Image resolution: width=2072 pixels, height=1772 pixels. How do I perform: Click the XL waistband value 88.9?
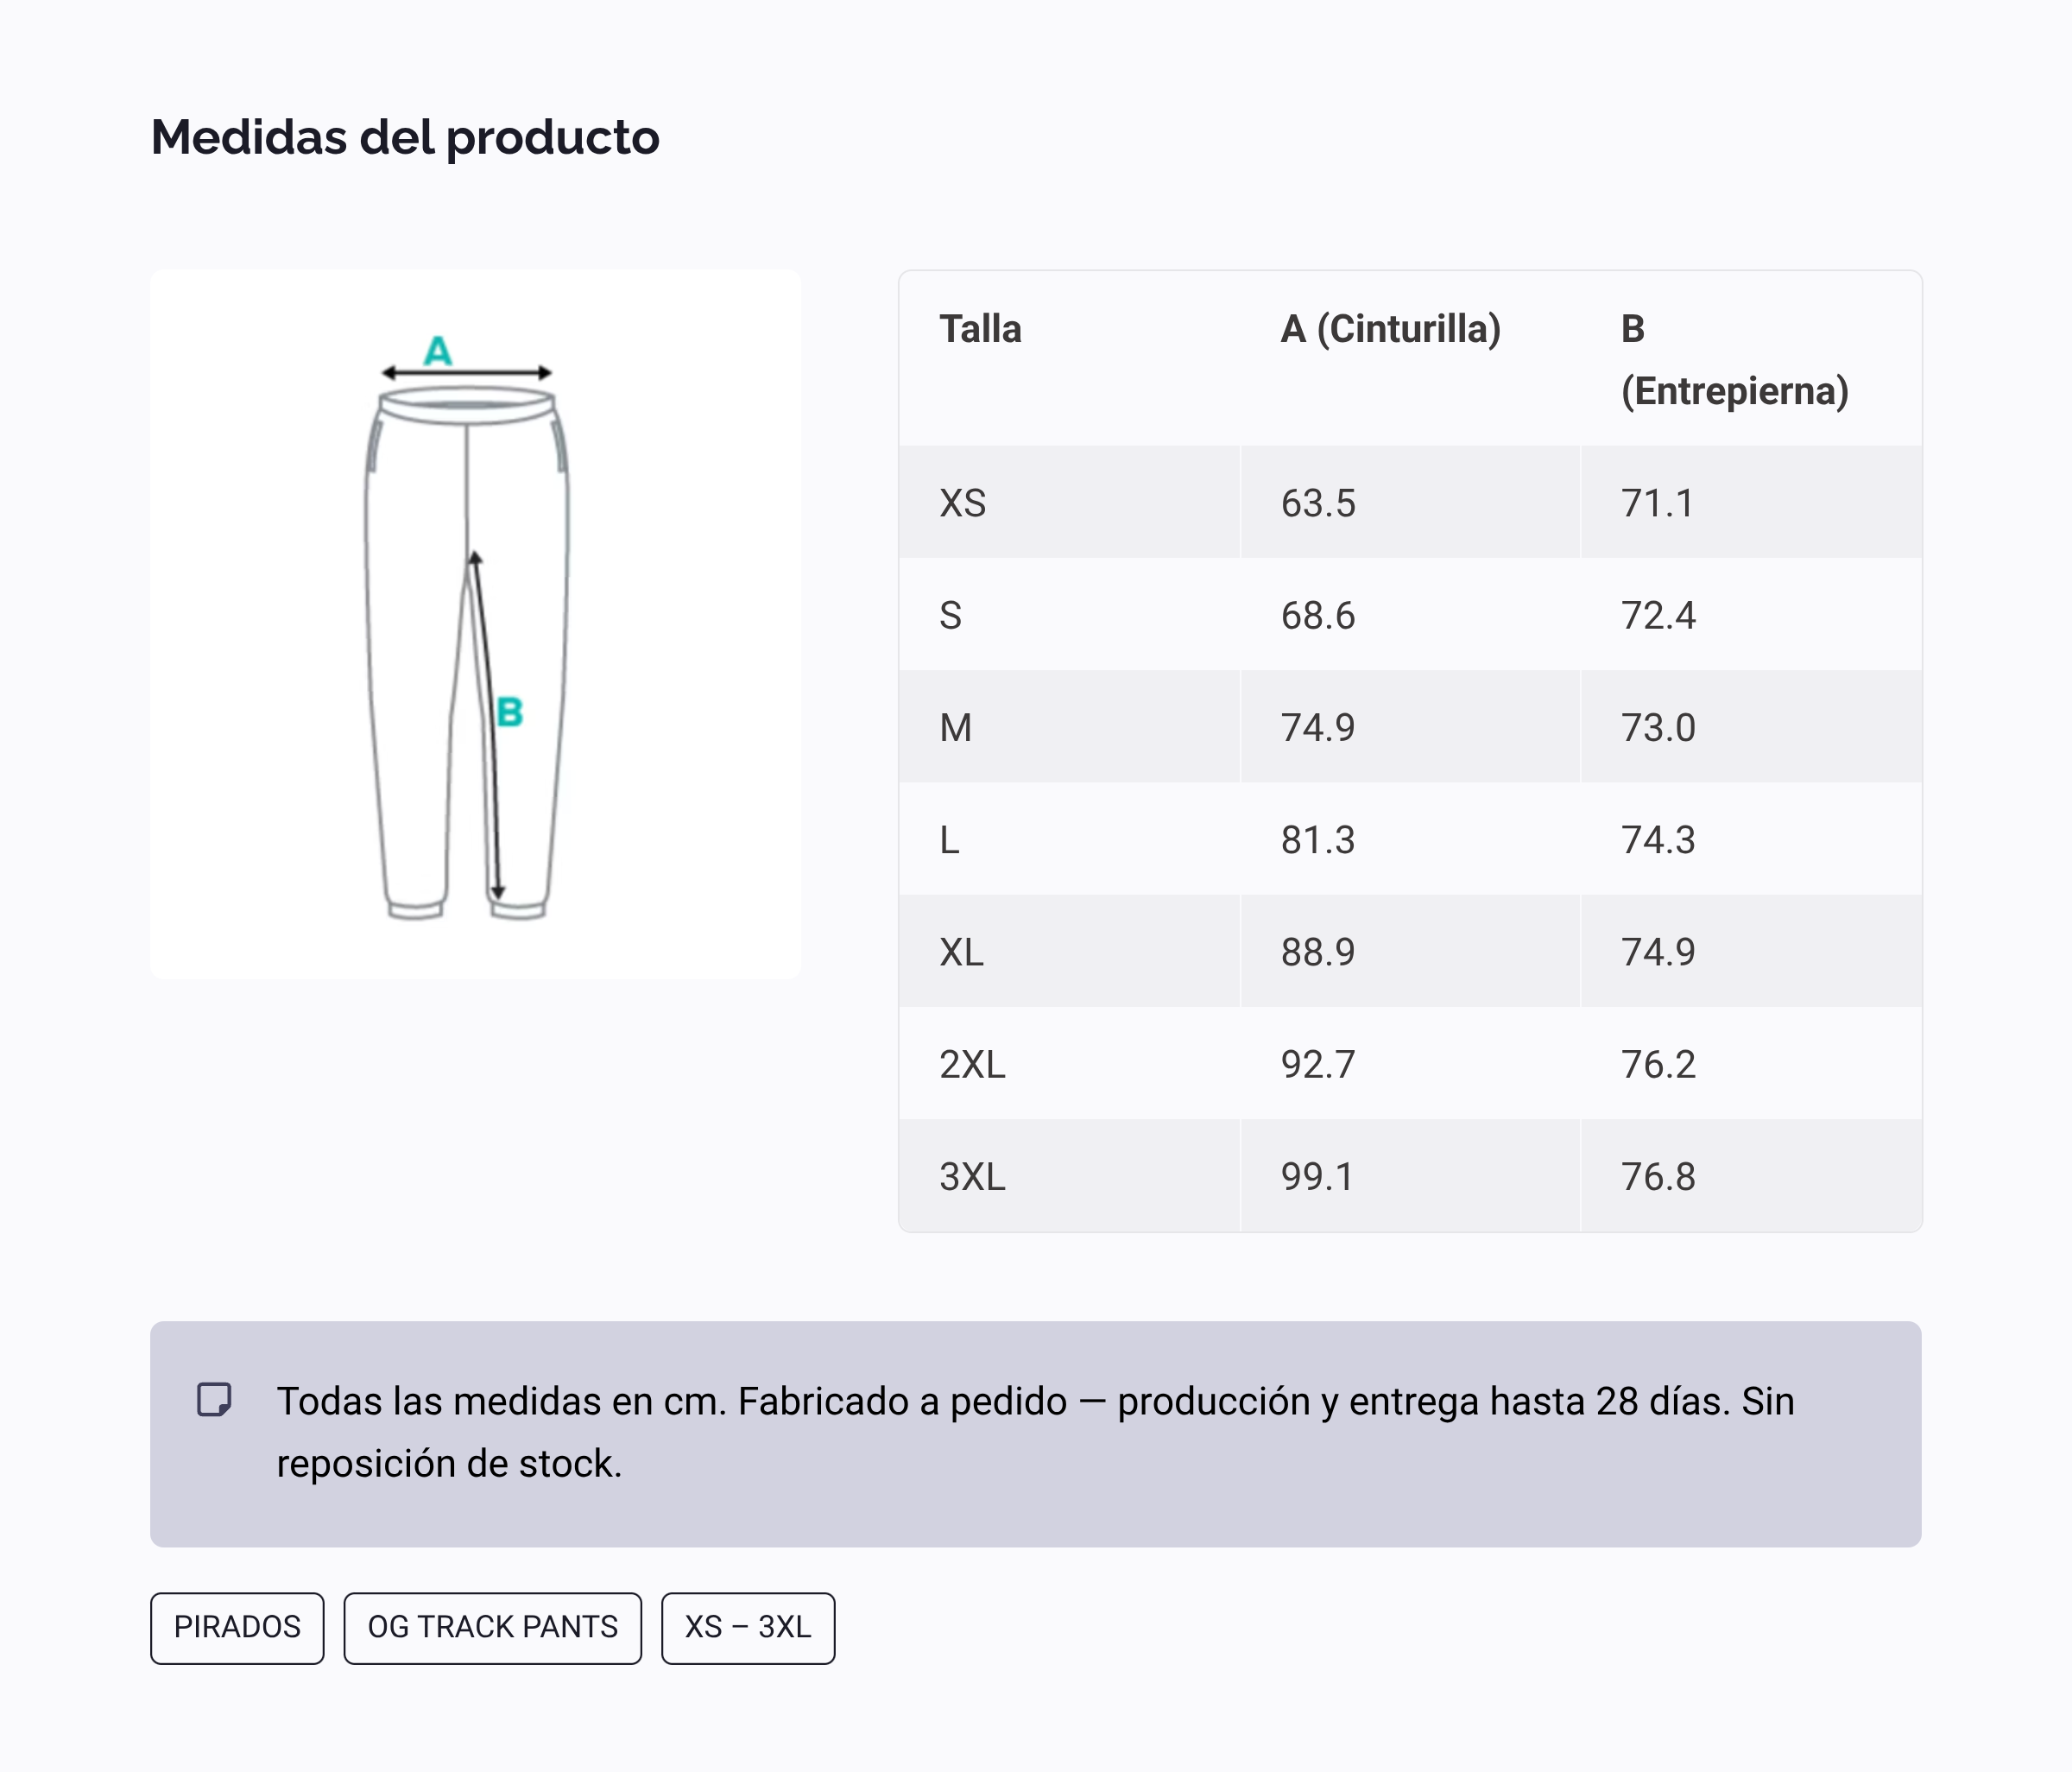(1318, 952)
